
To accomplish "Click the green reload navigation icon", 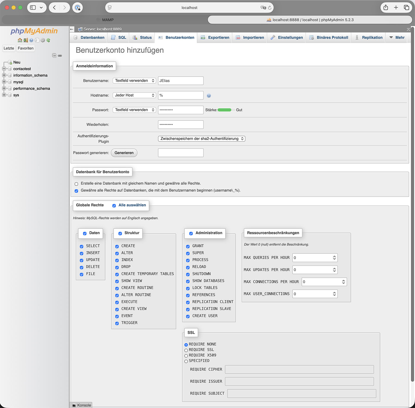I will [48, 40].
